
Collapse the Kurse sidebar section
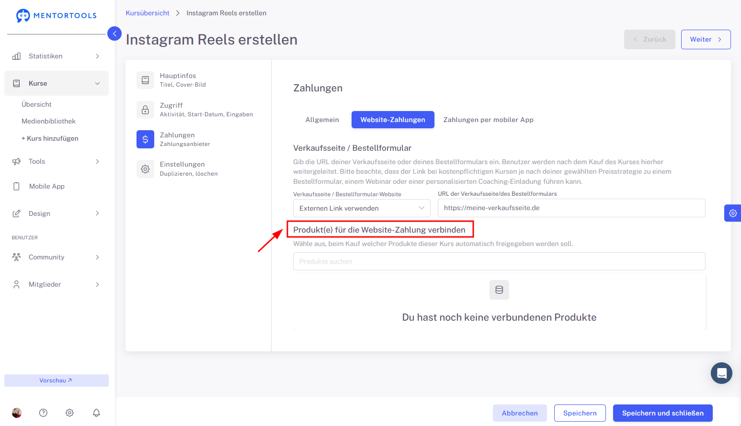[57, 83]
